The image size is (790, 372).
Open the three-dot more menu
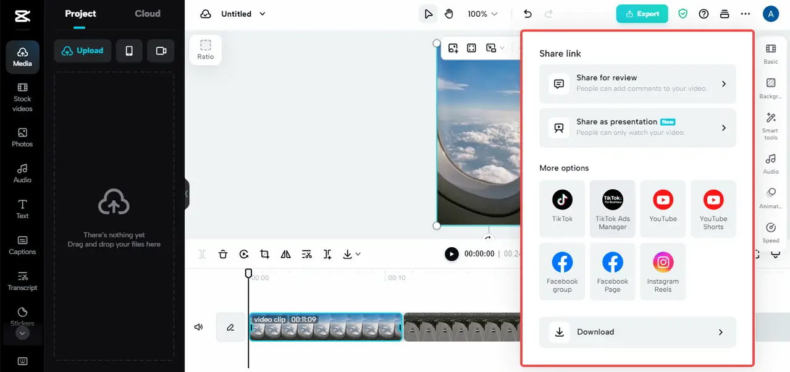pos(746,14)
